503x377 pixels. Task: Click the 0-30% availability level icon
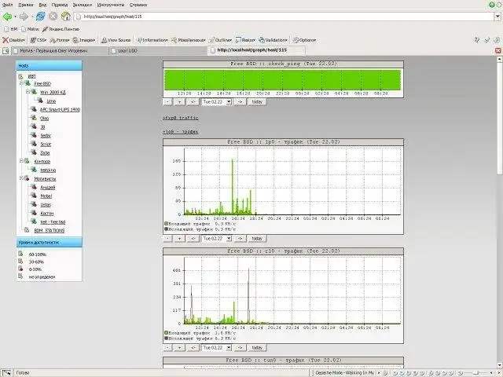coord(20,269)
